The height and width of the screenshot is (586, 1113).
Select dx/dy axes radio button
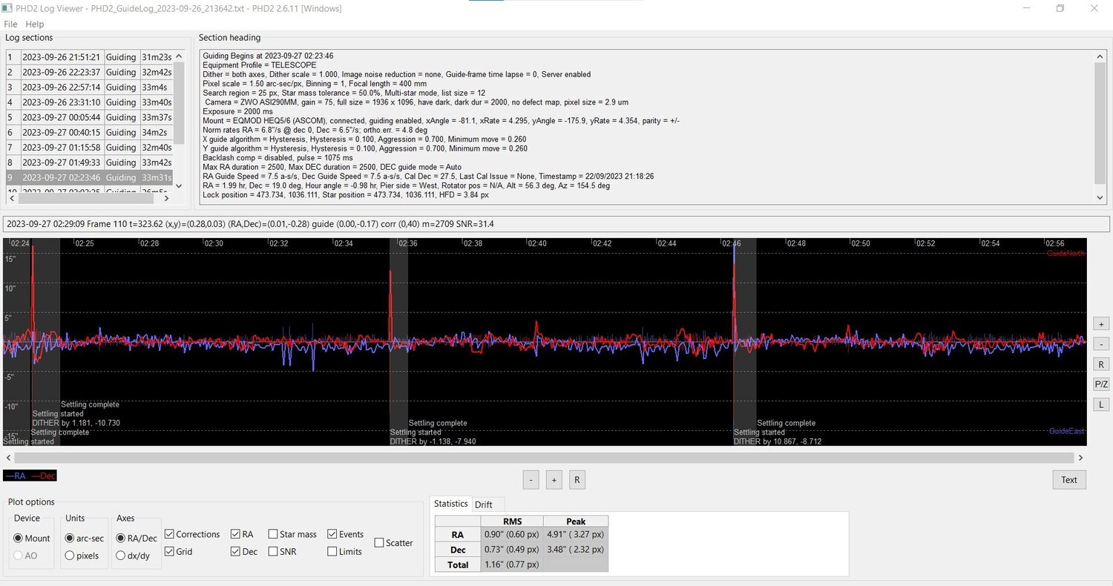[121, 556]
